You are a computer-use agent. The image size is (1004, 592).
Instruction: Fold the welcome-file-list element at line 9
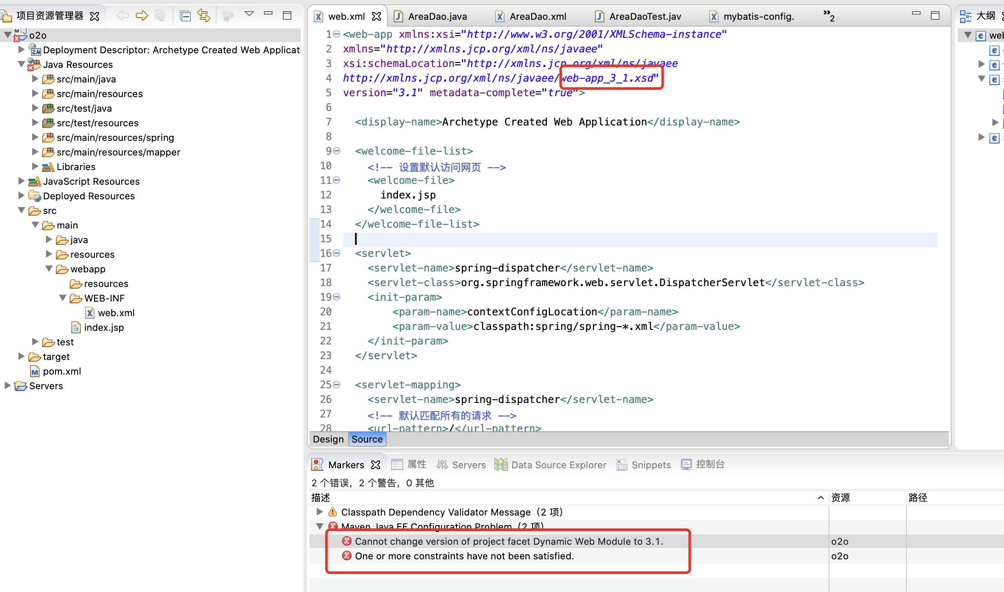click(x=337, y=151)
